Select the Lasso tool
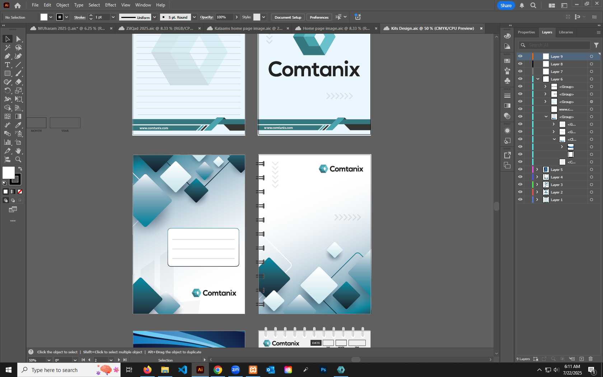 coord(19,47)
